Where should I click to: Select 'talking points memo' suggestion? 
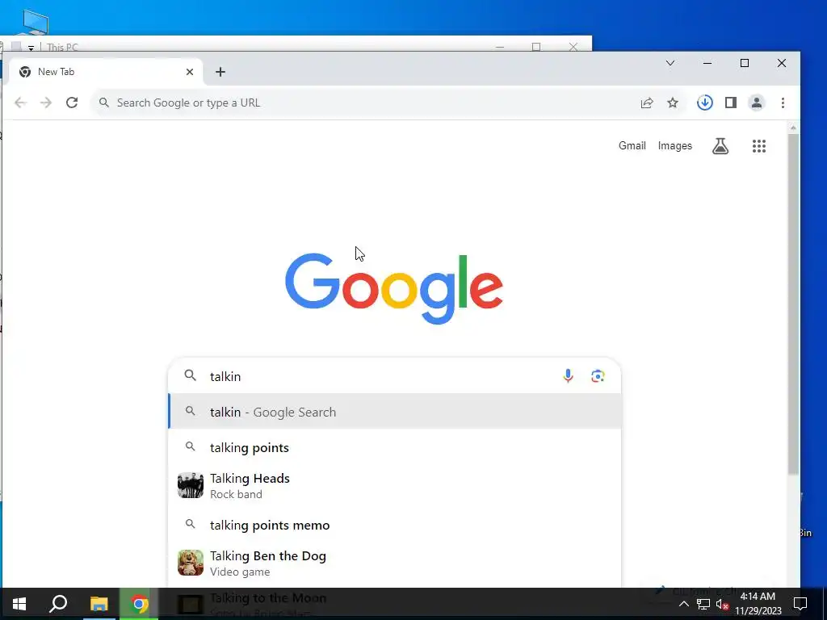tap(394, 525)
